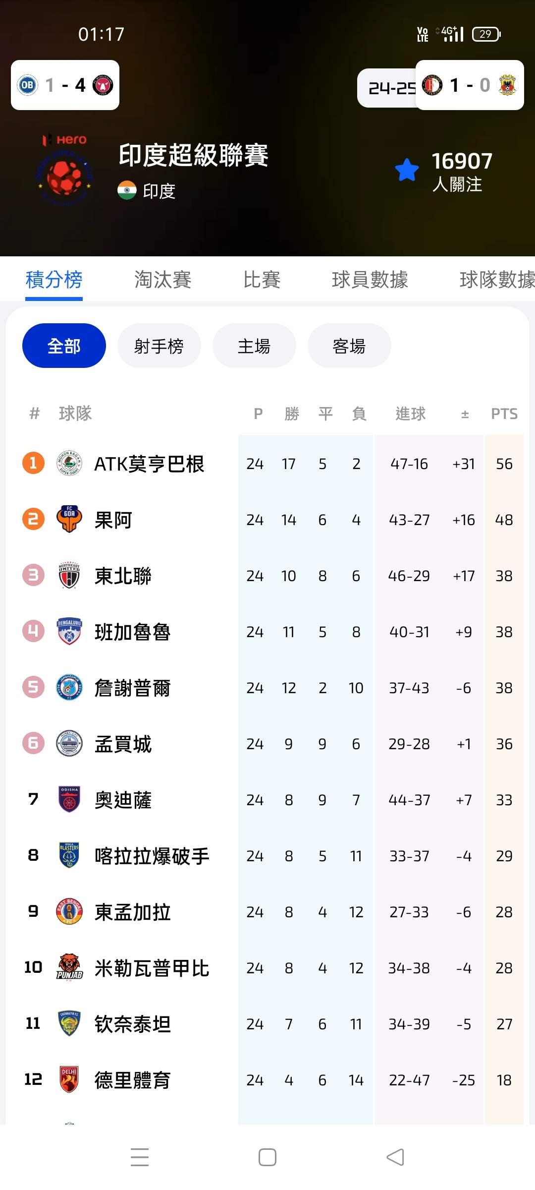Open the OB 1-4 match score card

point(65,85)
